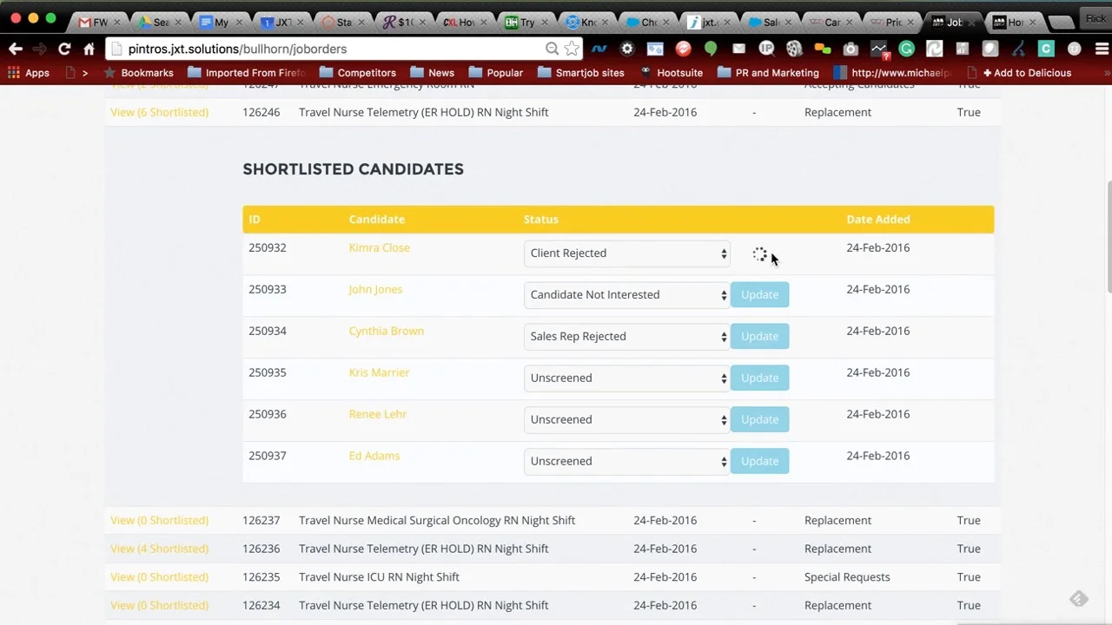Click Update for Kris Marrier

[x=759, y=378]
